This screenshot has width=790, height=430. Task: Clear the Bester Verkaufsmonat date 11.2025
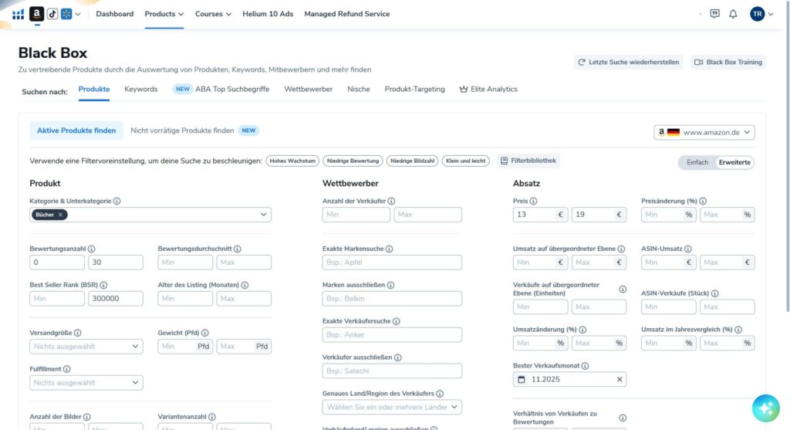(x=620, y=380)
